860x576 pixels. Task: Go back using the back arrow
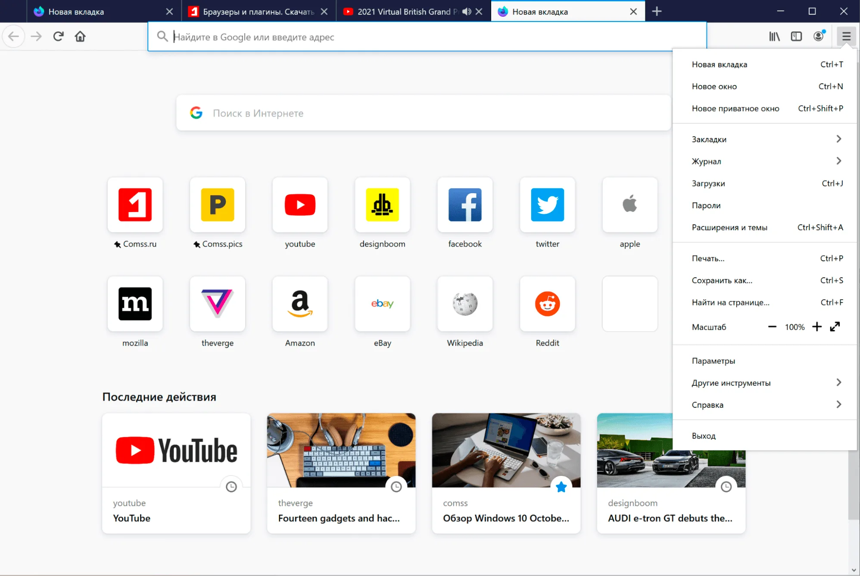click(x=13, y=37)
